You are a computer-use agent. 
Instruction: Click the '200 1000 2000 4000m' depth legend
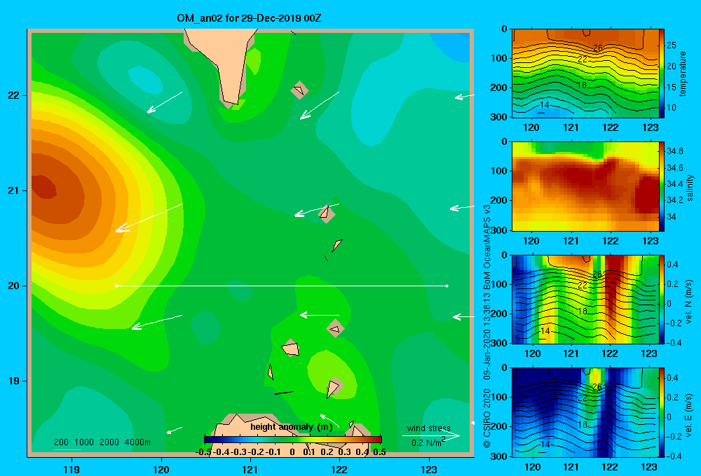(102, 442)
